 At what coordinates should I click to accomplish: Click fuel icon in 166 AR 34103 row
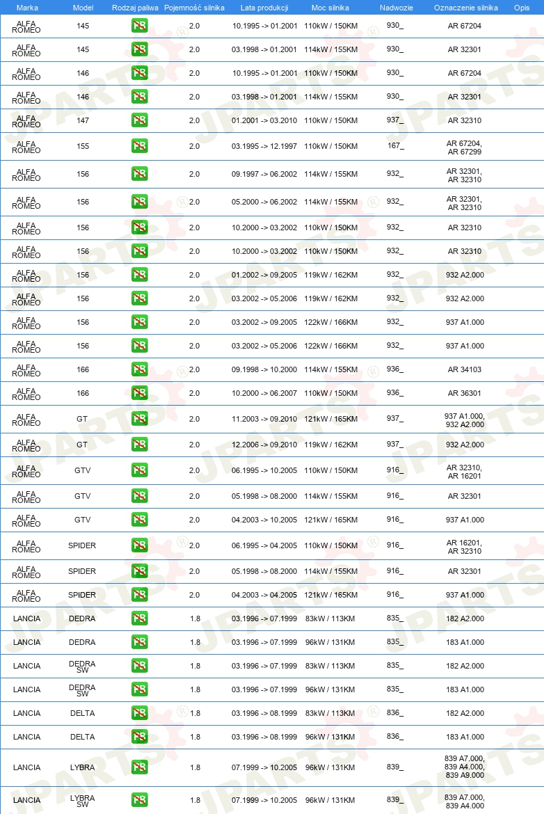[x=140, y=369]
